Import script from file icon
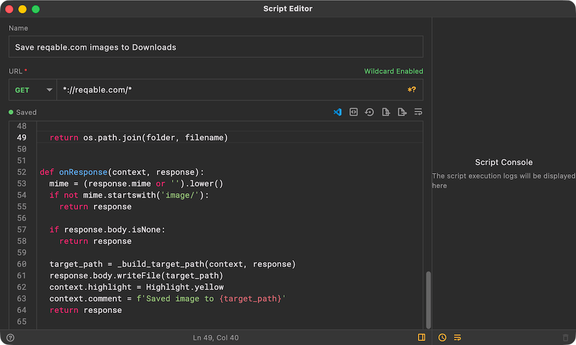The image size is (576, 345). [x=386, y=112]
